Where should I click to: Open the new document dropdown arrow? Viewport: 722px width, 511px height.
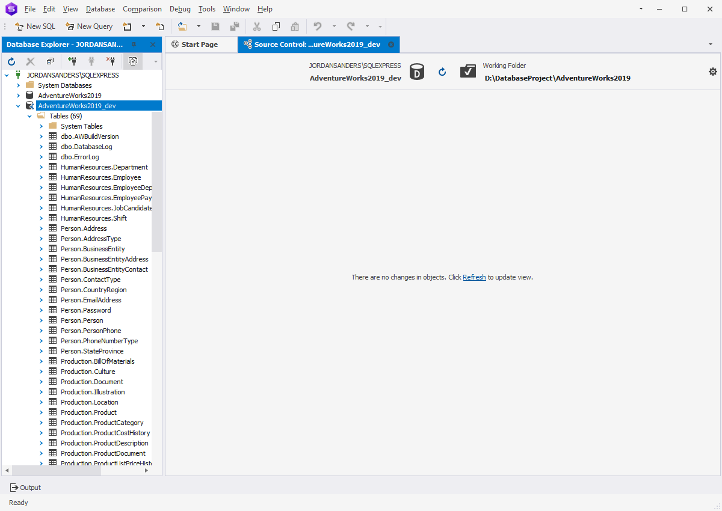click(x=143, y=26)
